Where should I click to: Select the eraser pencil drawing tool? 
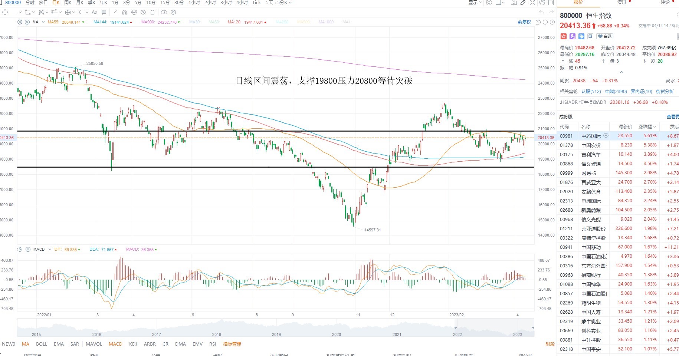115,12
